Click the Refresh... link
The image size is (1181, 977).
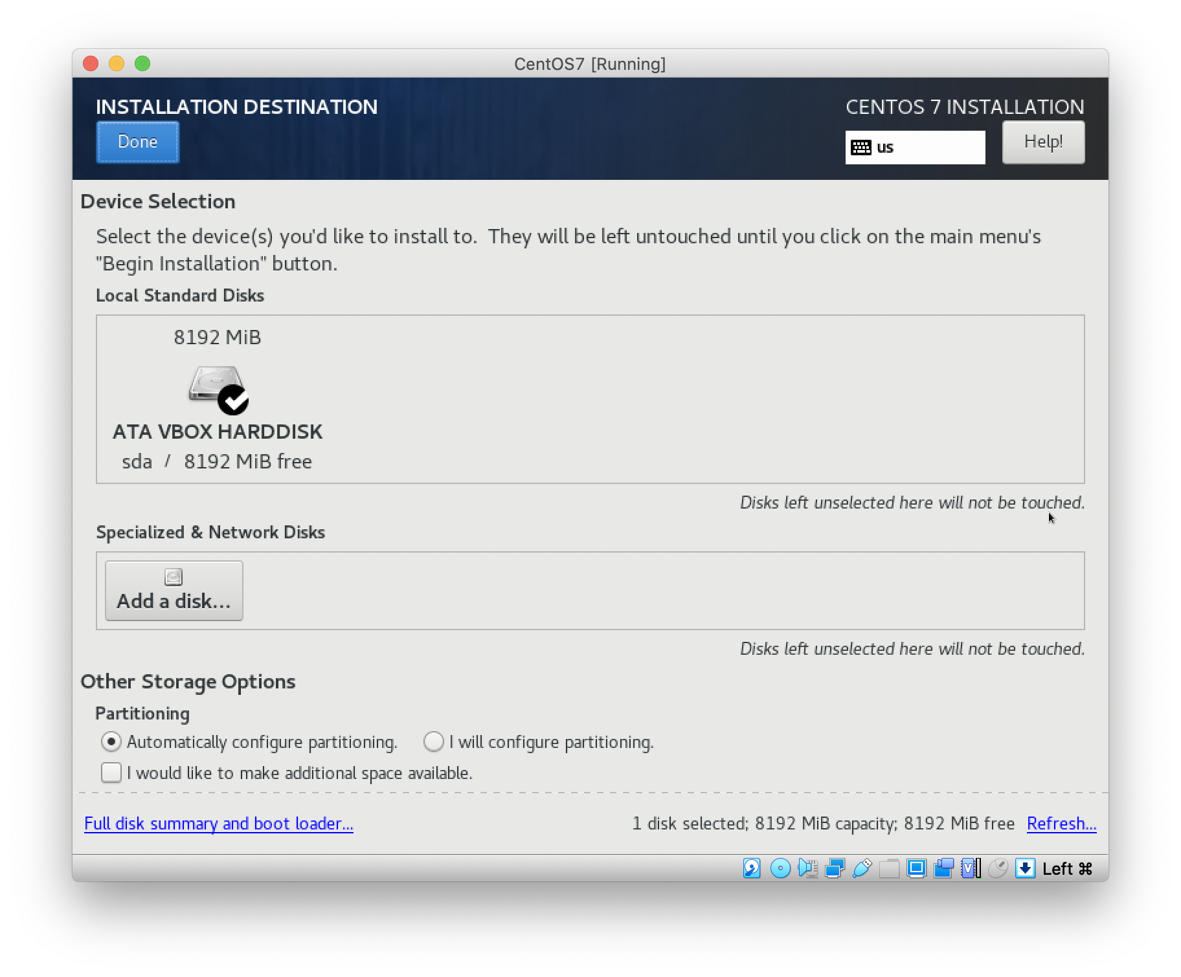pos(1061,824)
